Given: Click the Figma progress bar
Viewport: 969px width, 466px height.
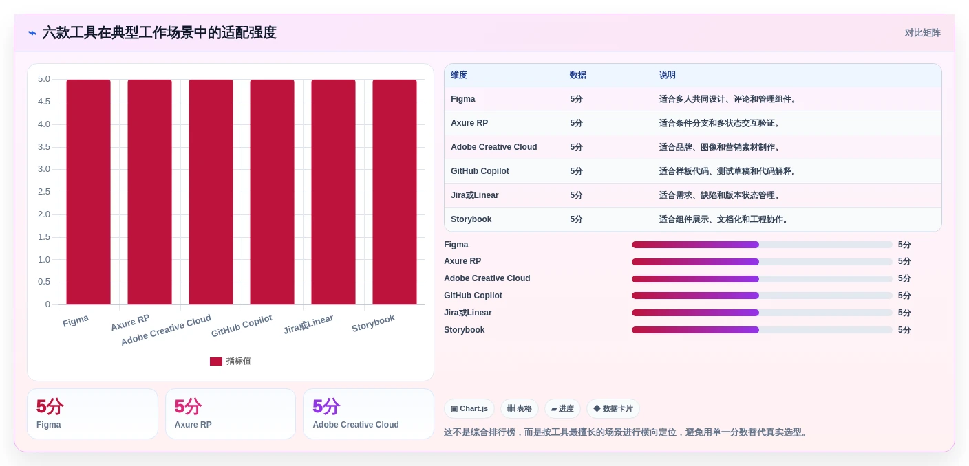Looking at the screenshot, I should tap(762, 245).
